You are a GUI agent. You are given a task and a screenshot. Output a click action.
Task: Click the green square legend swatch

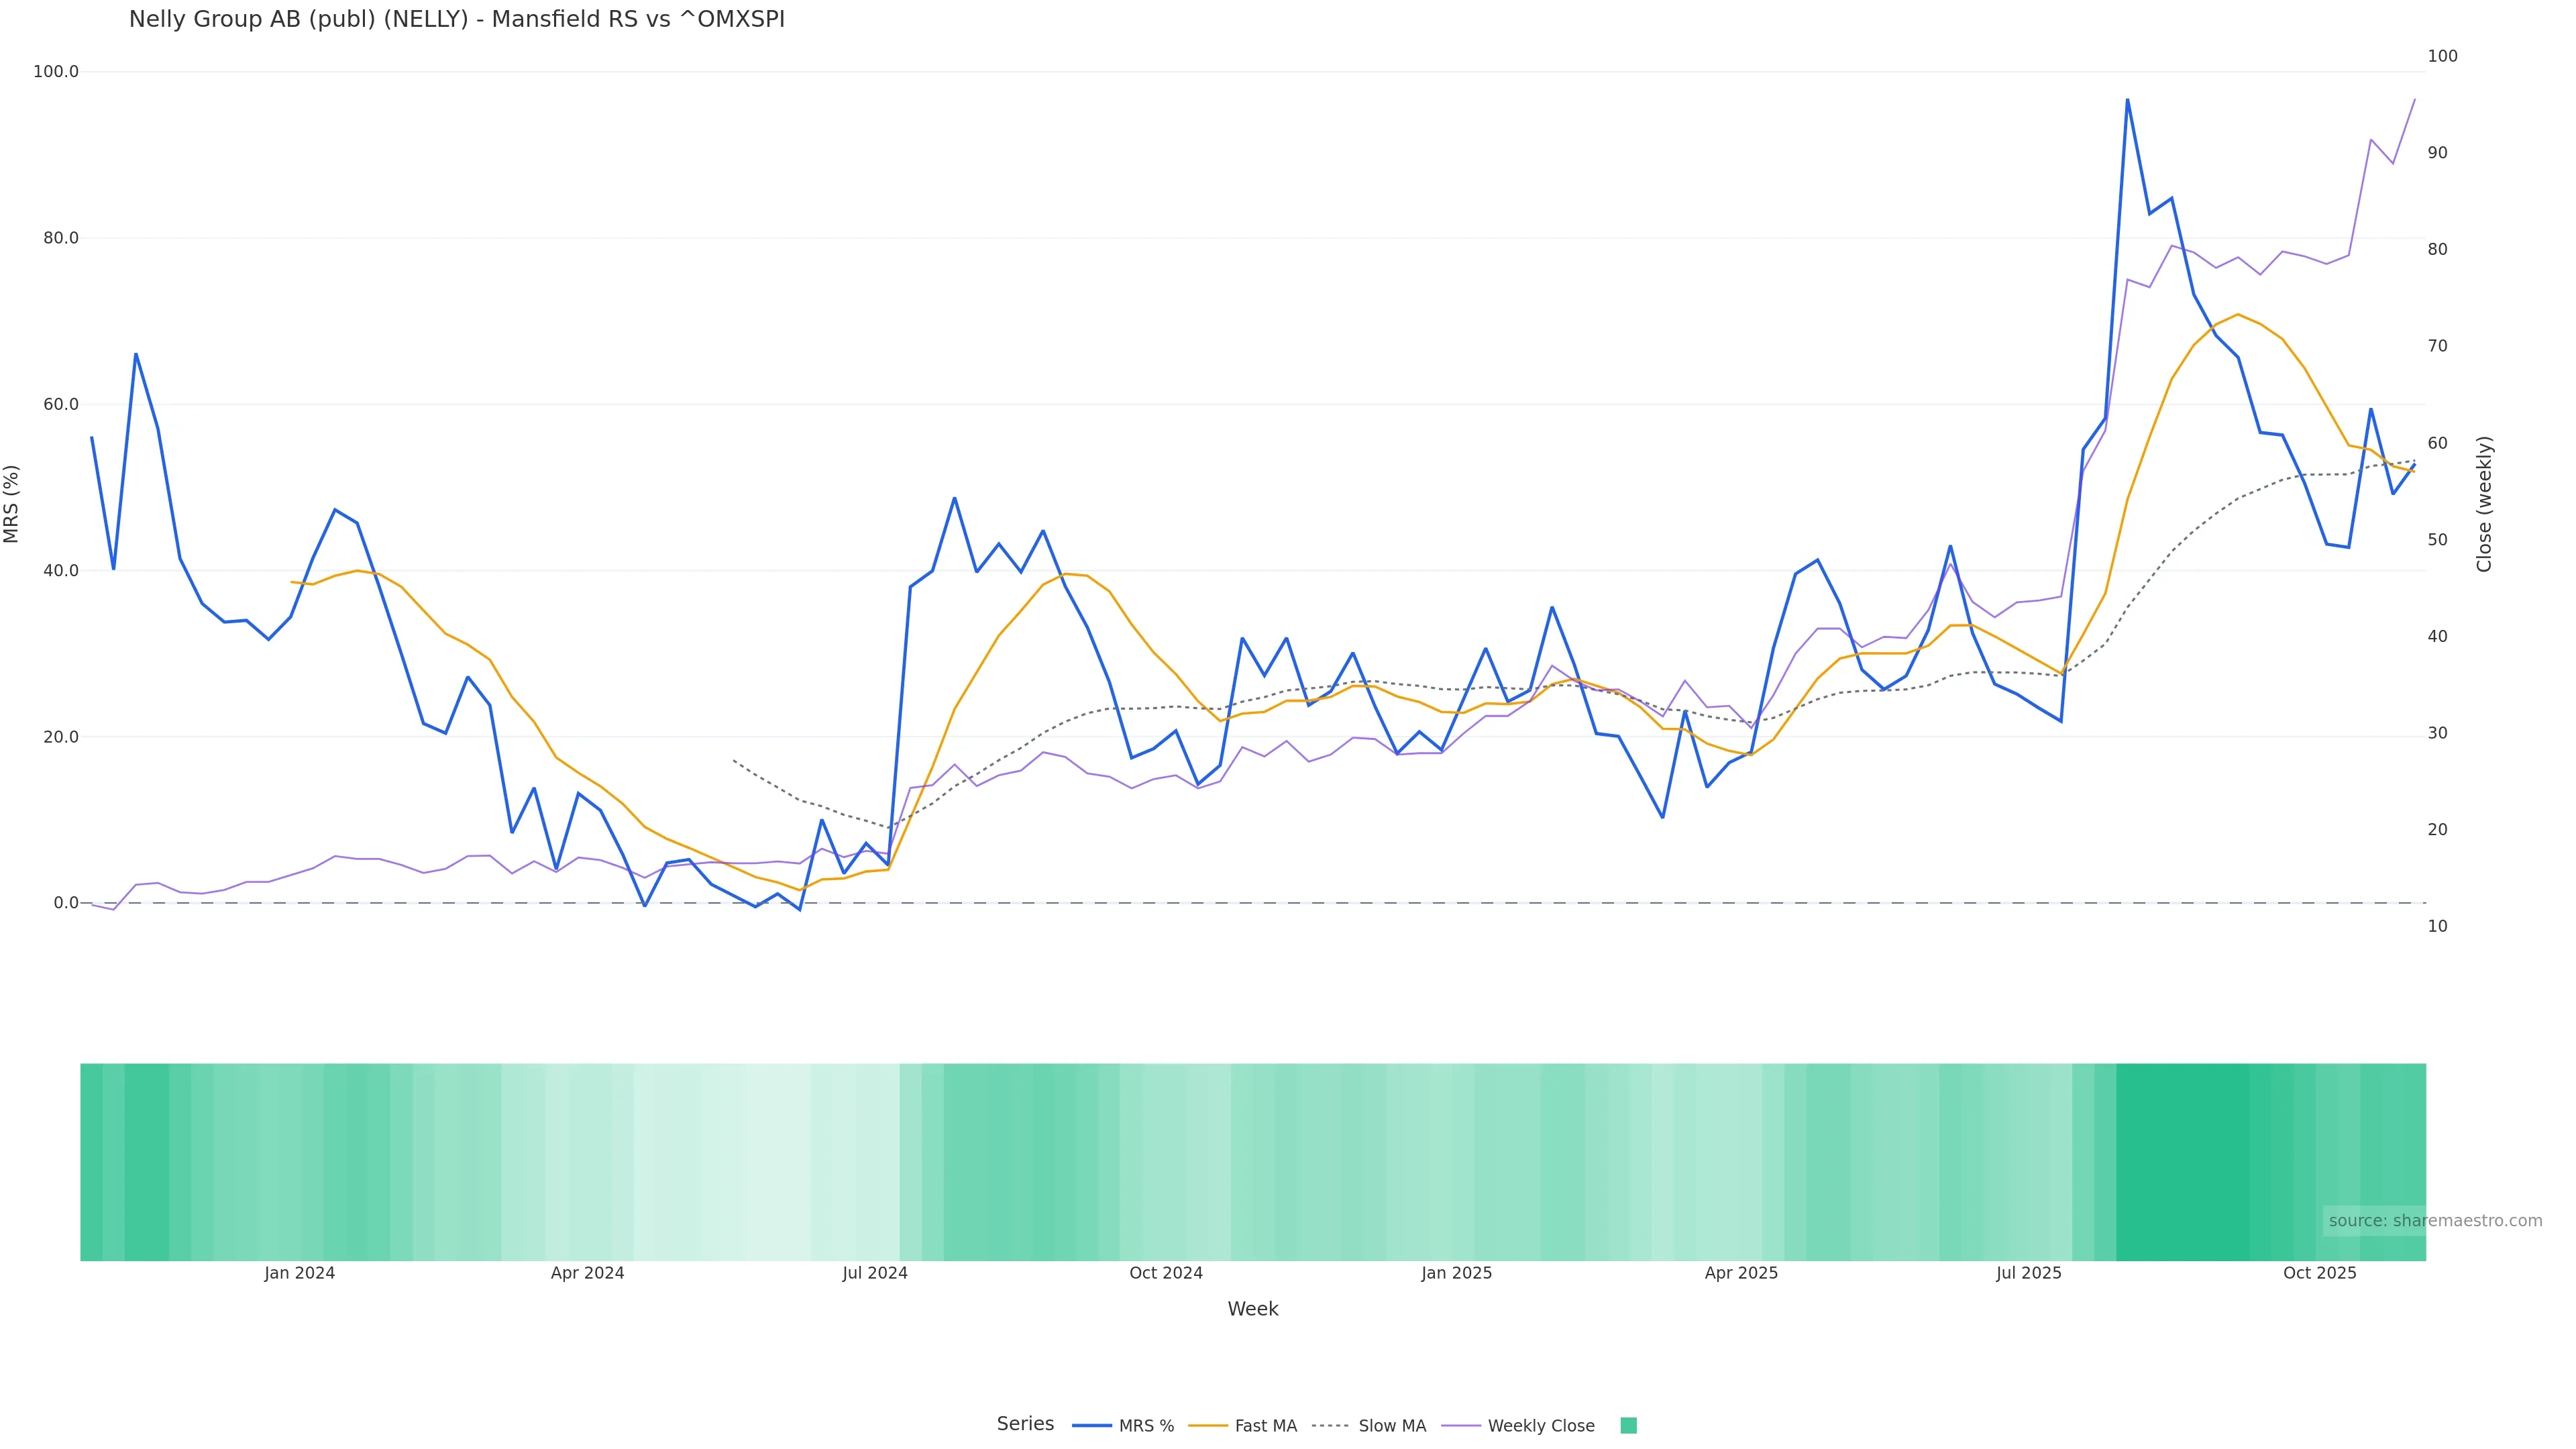pos(1628,1426)
